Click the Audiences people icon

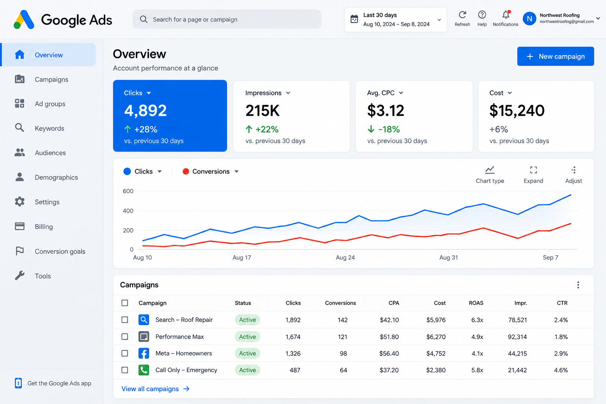[x=20, y=153]
